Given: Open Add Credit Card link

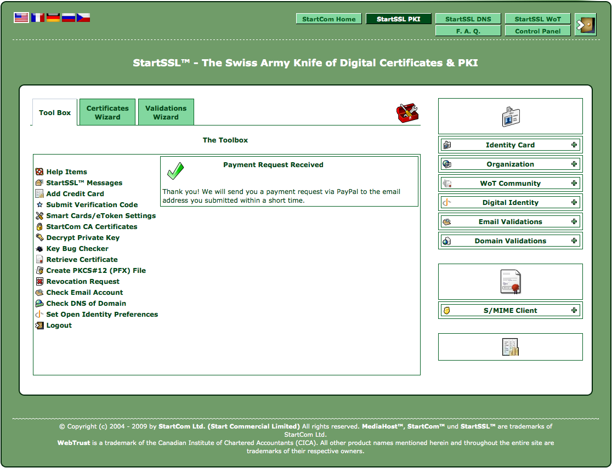Looking at the screenshot, I should tap(75, 193).
